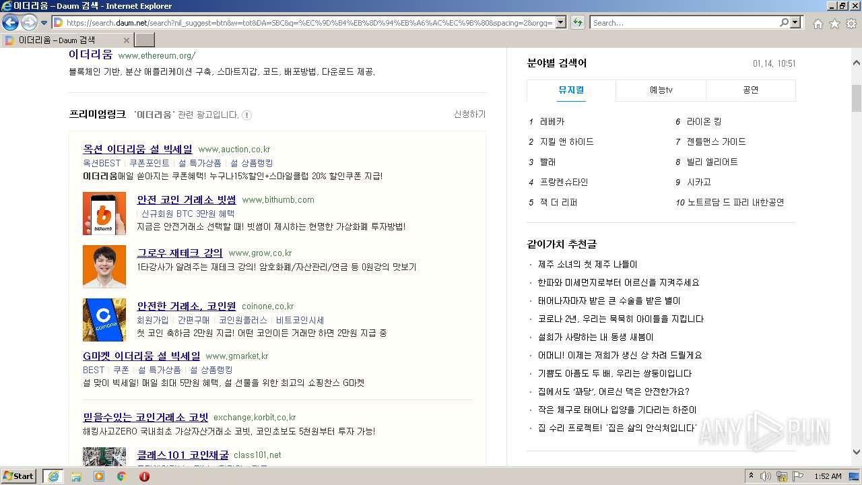This screenshot has width=862, height=485.
Task: Click the red stop-sign taskbar icon
Action: (144, 476)
